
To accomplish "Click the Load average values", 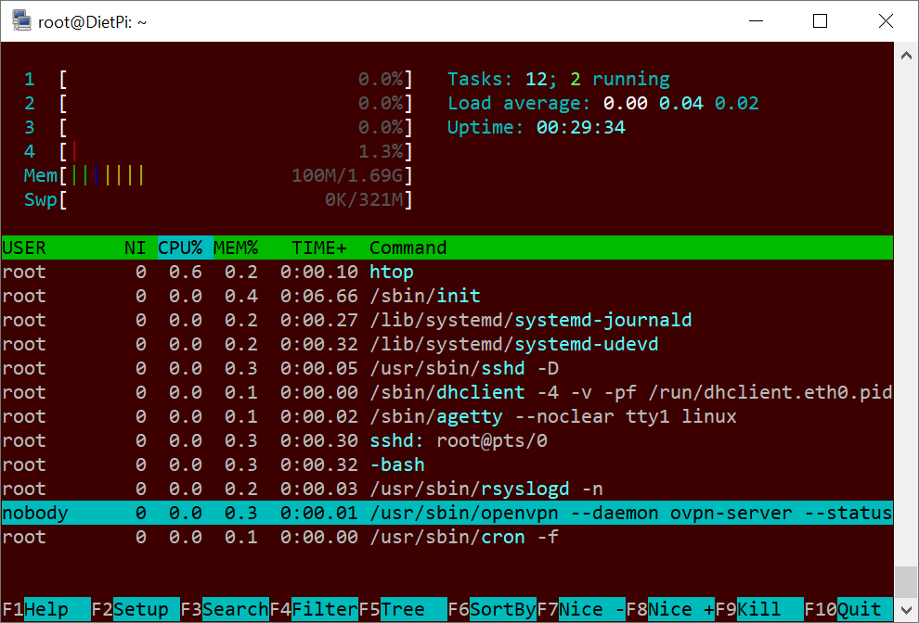I will click(x=681, y=103).
